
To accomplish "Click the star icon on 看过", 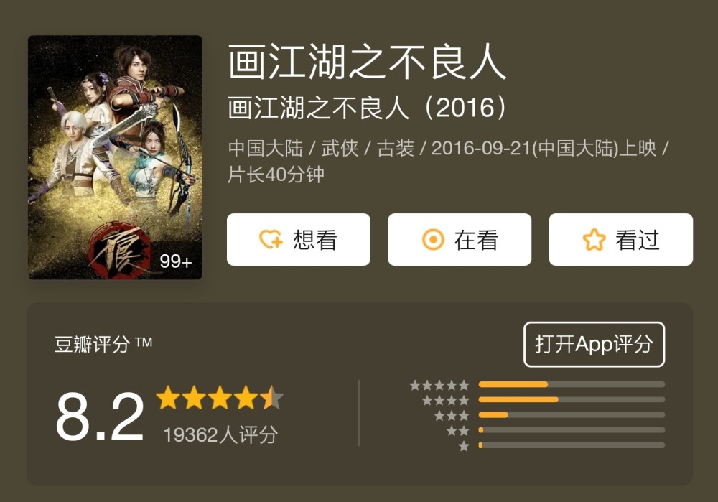I will tap(594, 240).
